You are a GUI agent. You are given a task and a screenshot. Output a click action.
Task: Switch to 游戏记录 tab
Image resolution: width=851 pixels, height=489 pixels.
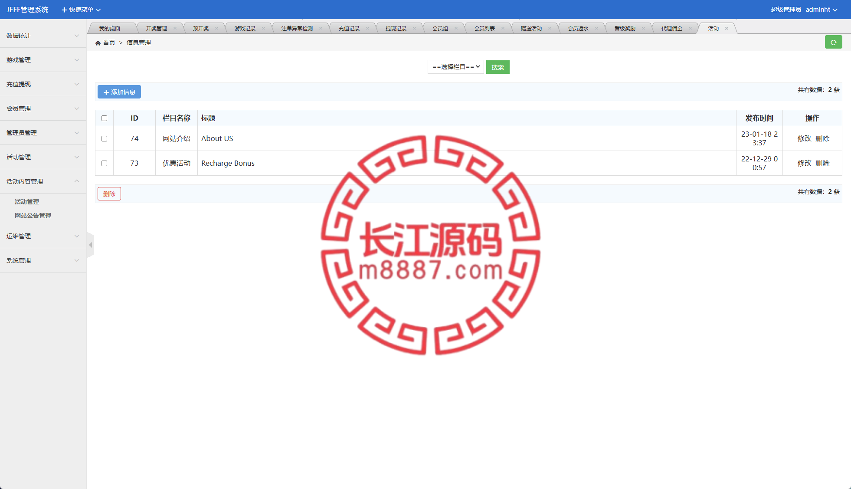click(245, 29)
